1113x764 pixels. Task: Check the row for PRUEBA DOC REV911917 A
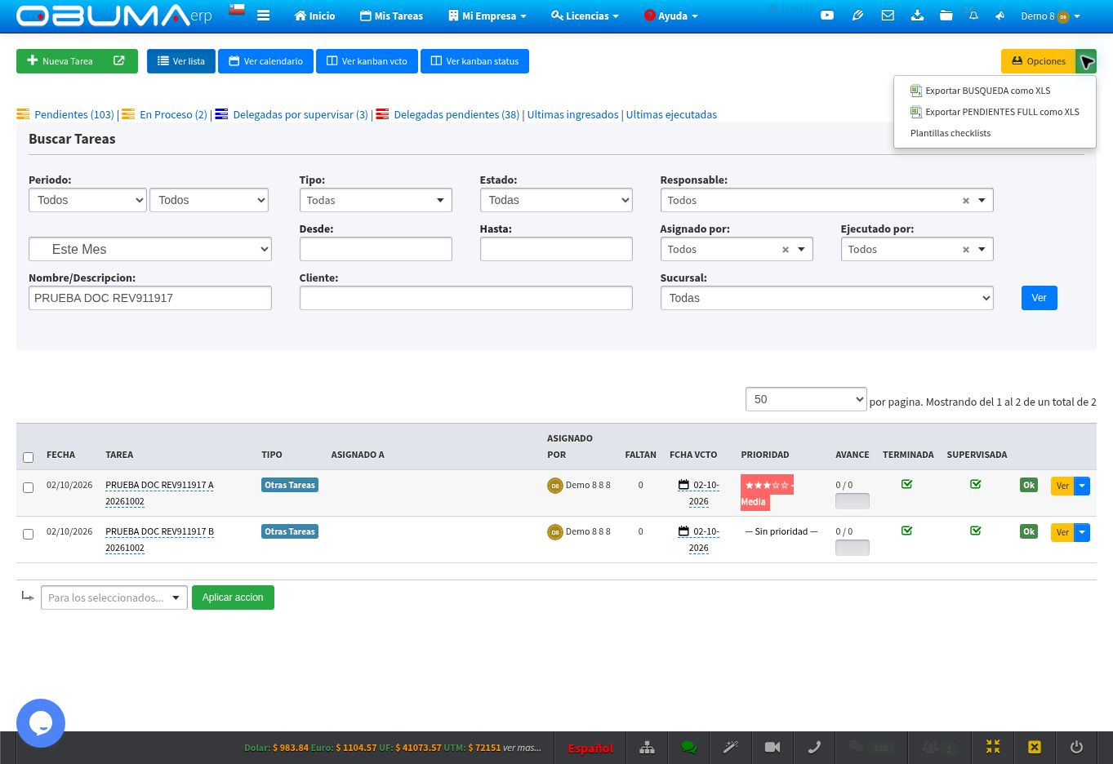tap(28, 487)
